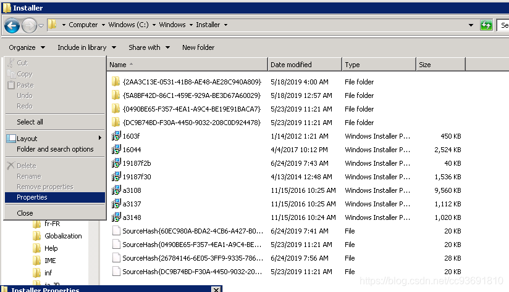This screenshot has width=509, height=292.
Task: Select folder icon for {DC9B74BD-F30A-4450...}
Action: (x=116, y=123)
